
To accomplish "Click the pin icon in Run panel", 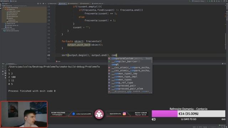I will pyautogui.click(x=3, y=74).
